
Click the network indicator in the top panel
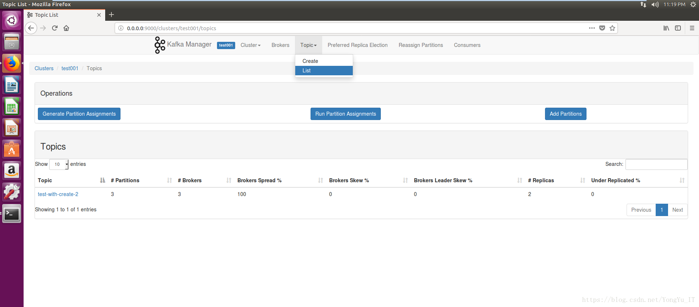pyautogui.click(x=643, y=4)
